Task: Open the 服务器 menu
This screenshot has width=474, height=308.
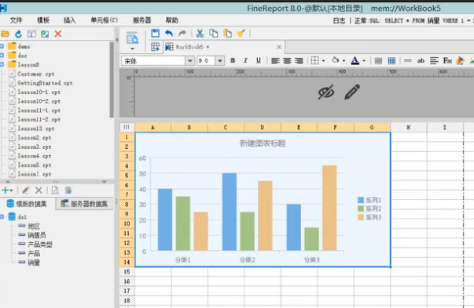Action: point(141,20)
